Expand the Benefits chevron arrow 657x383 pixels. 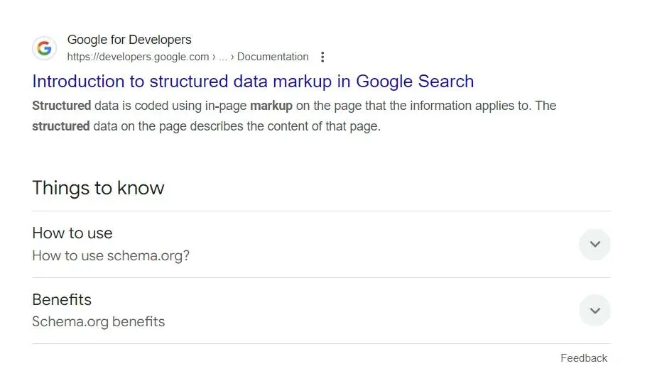pos(594,310)
